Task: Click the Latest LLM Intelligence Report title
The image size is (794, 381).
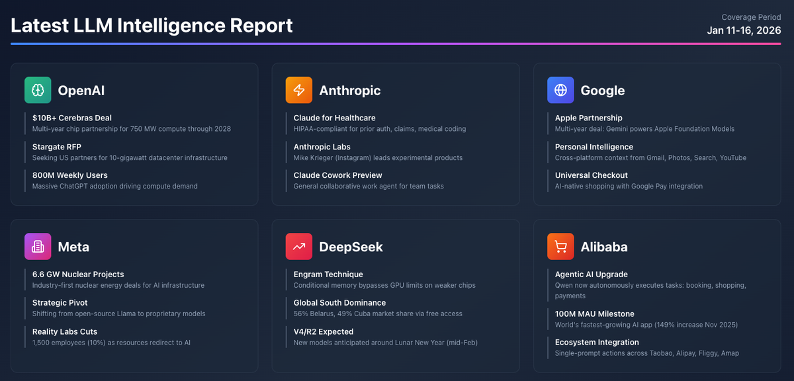Action: click(x=152, y=26)
